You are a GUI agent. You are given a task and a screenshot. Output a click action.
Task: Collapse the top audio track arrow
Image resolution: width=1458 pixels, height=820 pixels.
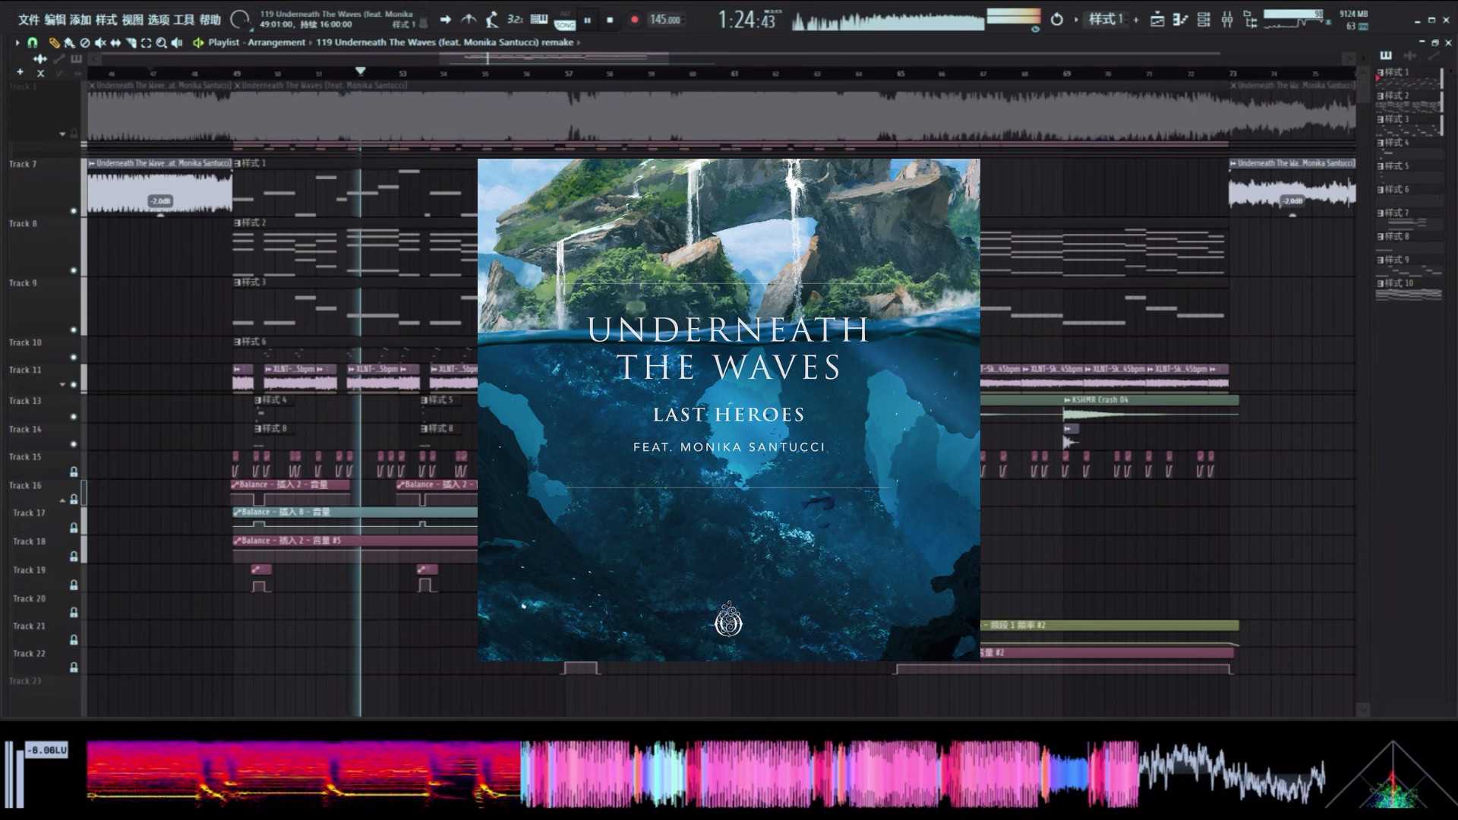(62, 134)
